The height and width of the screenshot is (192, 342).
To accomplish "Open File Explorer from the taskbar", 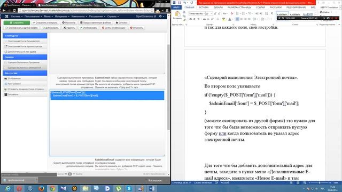I will coord(85,188).
